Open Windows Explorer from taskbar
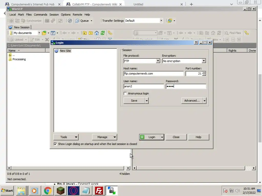 click(x=21, y=191)
